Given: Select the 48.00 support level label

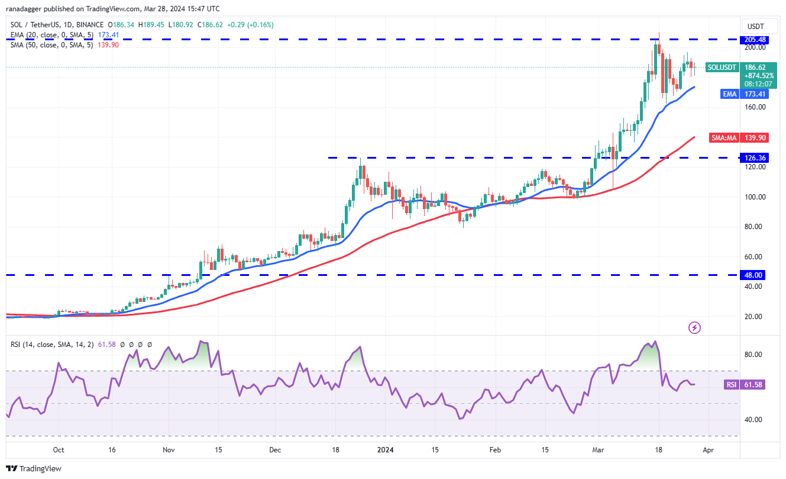Looking at the screenshot, I should point(753,275).
